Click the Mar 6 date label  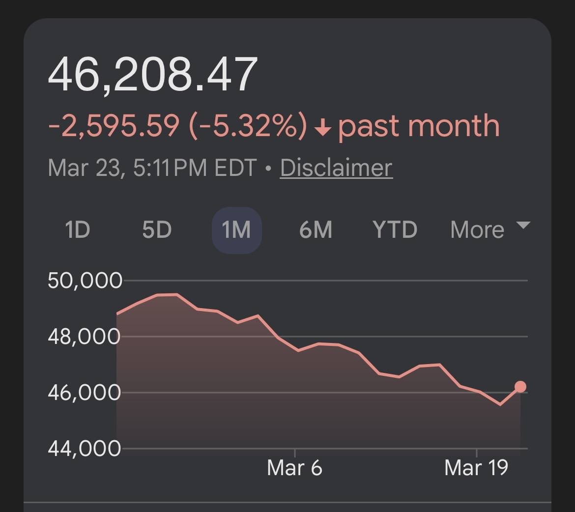(x=294, y=467)
